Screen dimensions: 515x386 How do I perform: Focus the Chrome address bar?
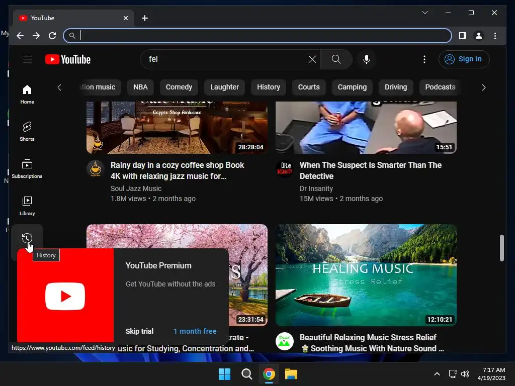click(x=257, y=36)
